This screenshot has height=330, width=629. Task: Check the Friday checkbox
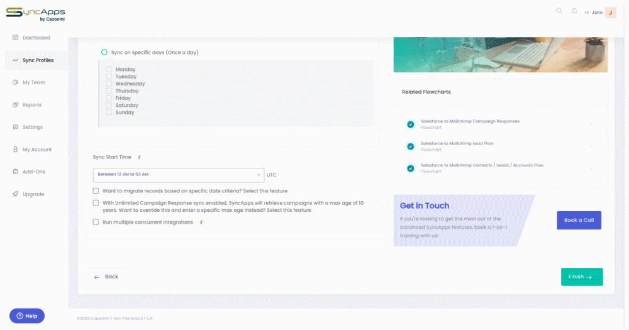point(109,98)
